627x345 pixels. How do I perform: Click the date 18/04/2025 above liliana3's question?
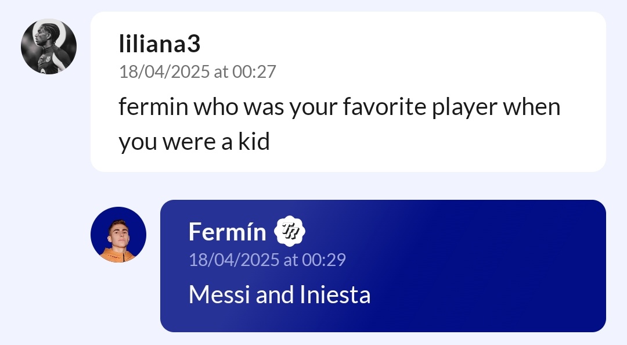coord(164,72)
